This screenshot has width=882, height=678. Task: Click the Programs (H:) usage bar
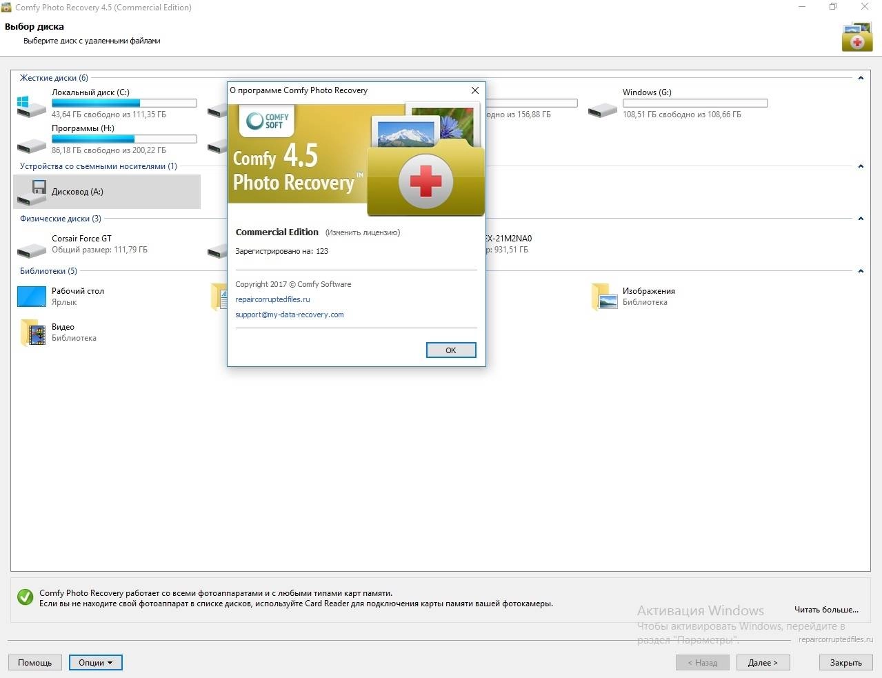coord(124,139)
